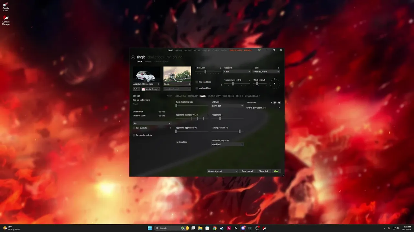Open the No skins found dropdown
The image size is (414, 232).
click(177, 89)
